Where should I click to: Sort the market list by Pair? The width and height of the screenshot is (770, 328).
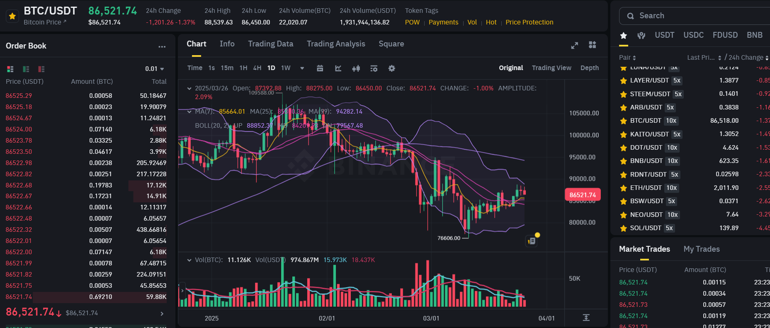coord(627,58)
